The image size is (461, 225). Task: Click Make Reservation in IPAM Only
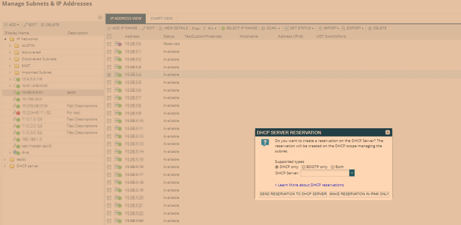[359, 194]
